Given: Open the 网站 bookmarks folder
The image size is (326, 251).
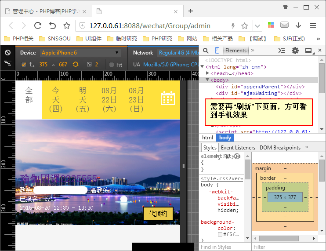Looking at the screenshot, I should 188,39.
